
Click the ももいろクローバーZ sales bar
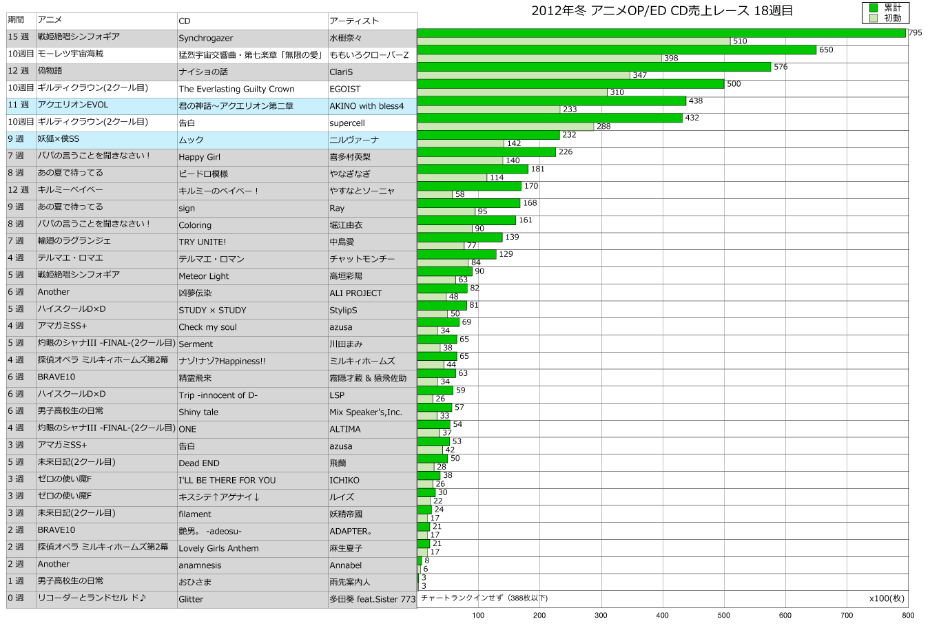point(613,50)
